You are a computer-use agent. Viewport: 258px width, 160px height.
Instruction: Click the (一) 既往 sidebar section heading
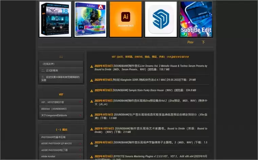tap(62, 129)
